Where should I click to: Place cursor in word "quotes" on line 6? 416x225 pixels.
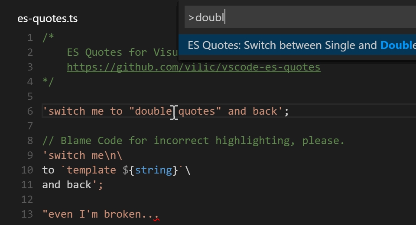[x=197, y=111]
